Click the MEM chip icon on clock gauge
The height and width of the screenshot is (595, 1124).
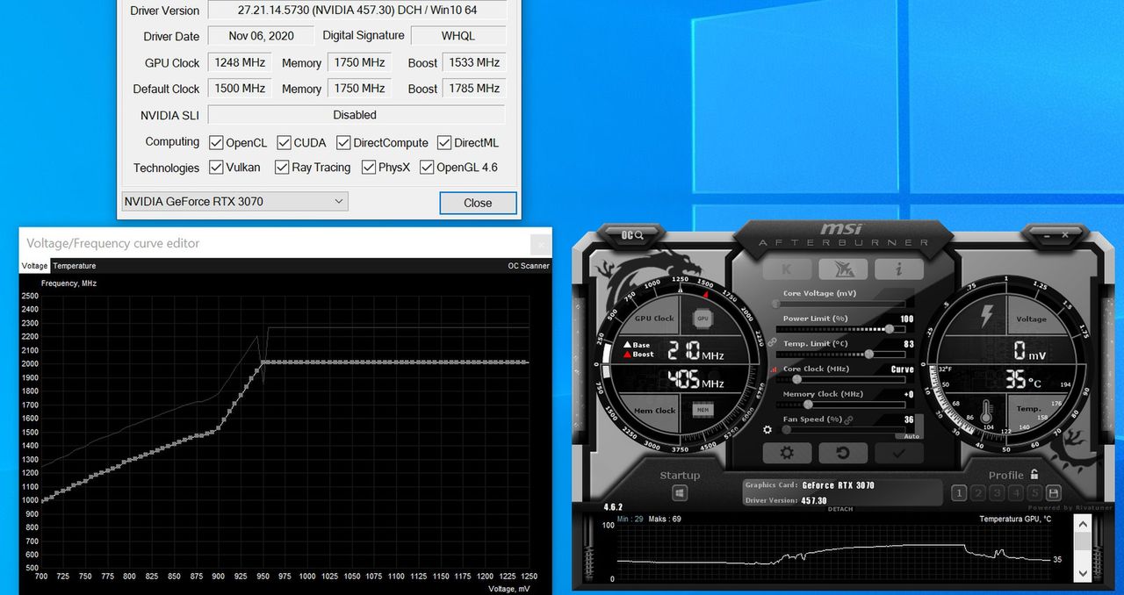[702, 410]
